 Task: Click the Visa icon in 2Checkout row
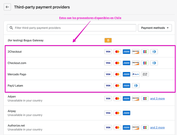(108, 52)
